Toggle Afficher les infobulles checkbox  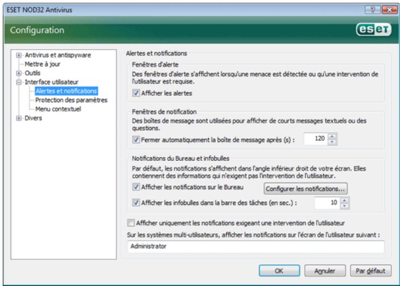[136, 203]
